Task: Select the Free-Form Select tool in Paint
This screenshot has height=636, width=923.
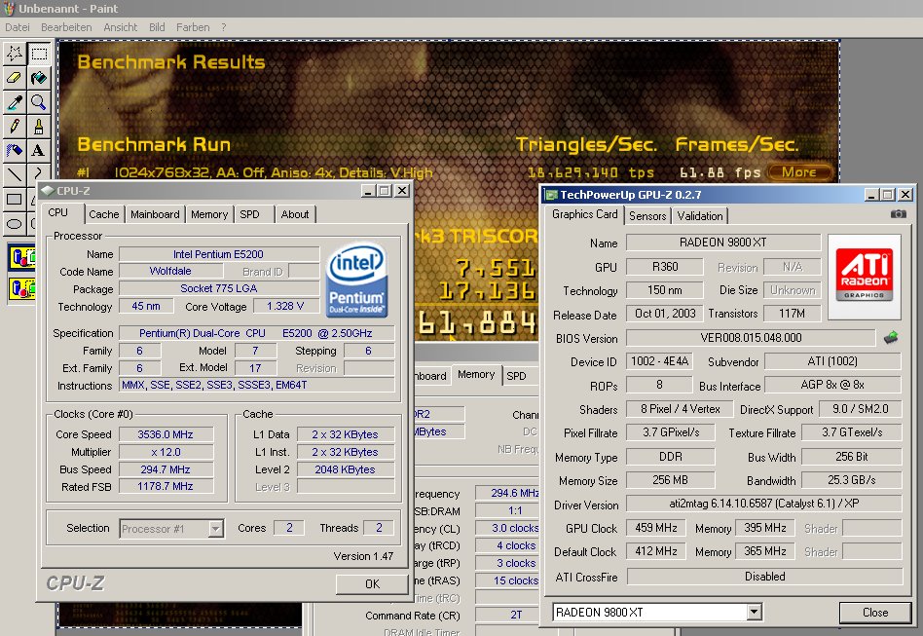Action: click(15, 54)
